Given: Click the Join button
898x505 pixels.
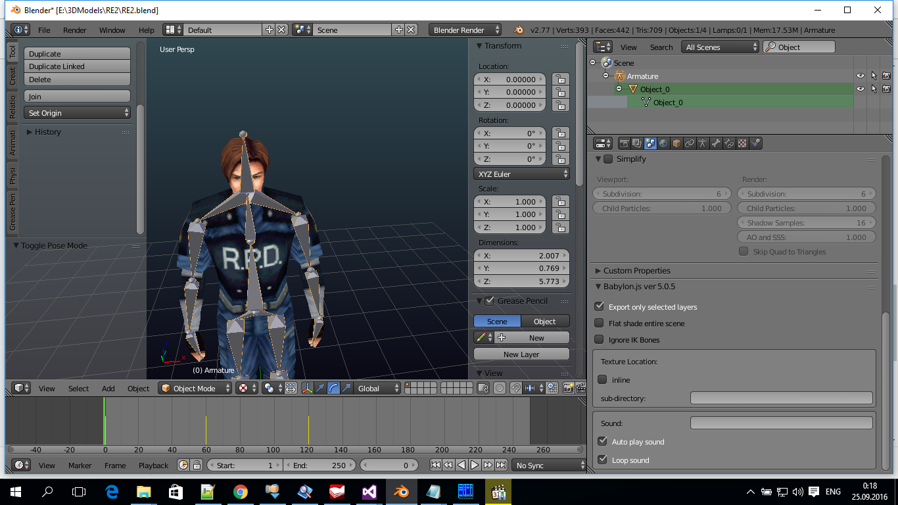Looking at the screenshot, I should pyautogui.click(x=77, y=97).
